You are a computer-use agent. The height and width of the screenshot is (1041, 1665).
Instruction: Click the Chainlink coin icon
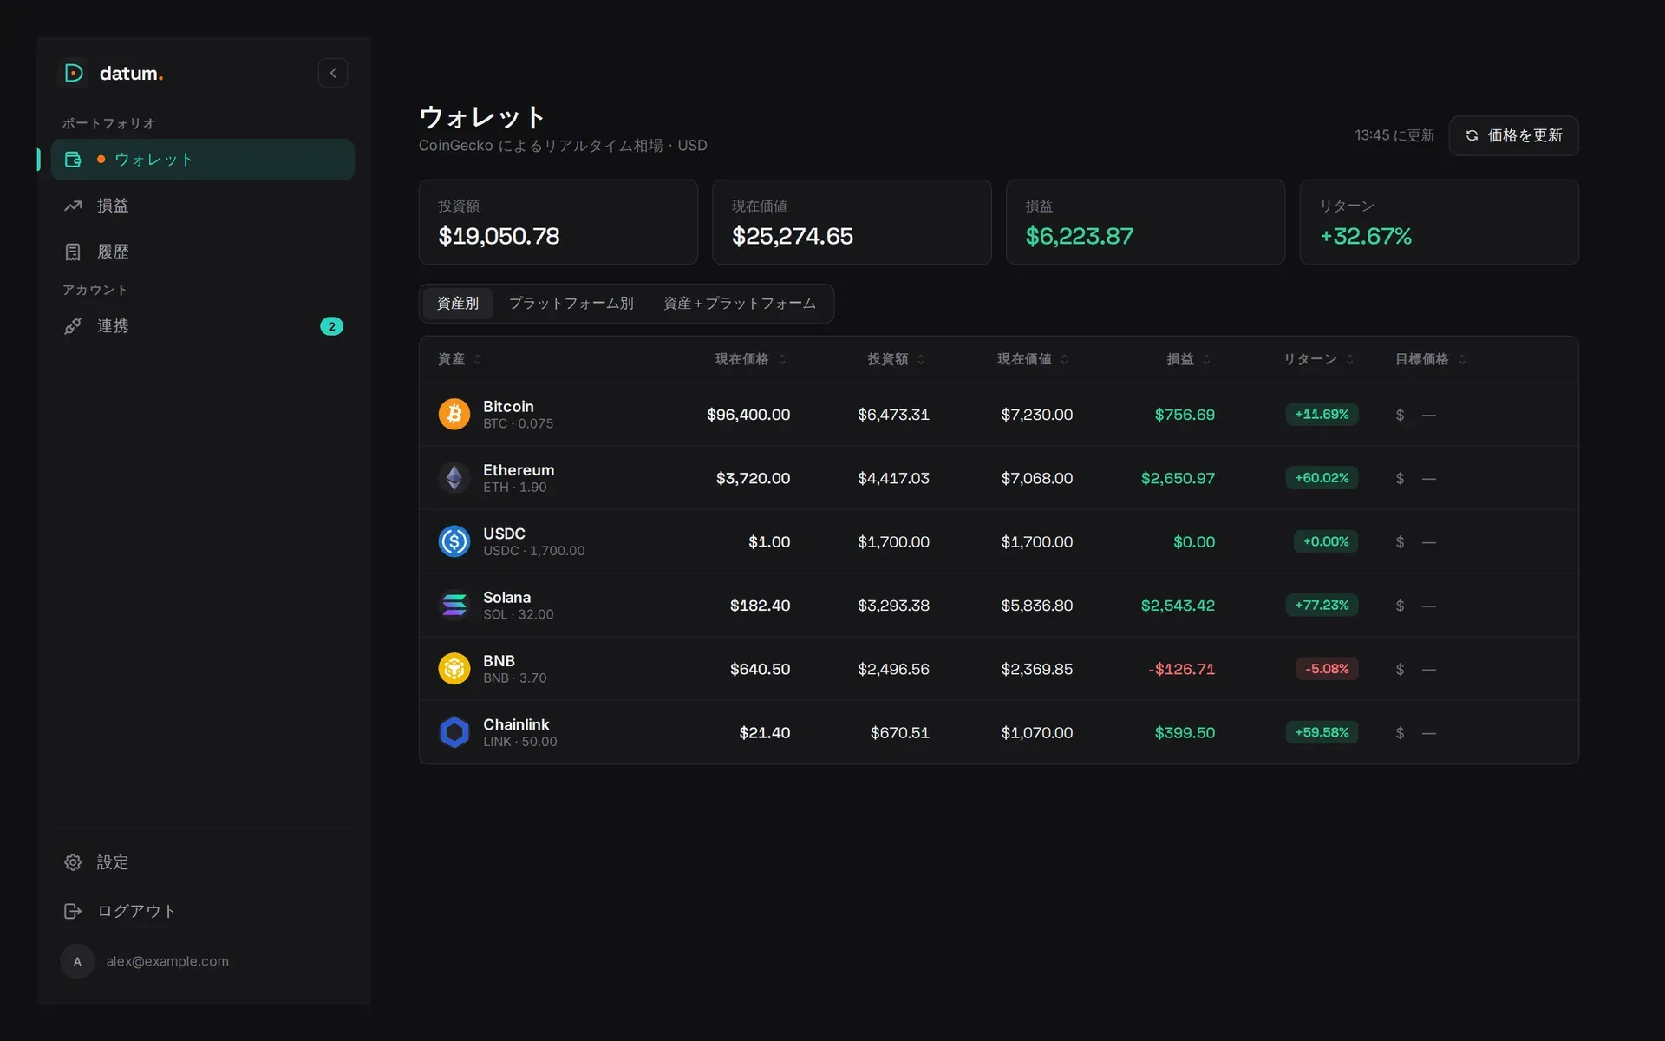[454, 732]
